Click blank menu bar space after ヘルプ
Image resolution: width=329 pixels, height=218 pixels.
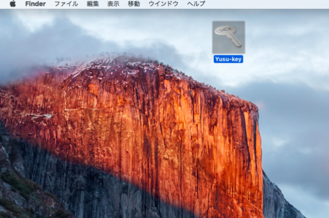coord(267,4)
